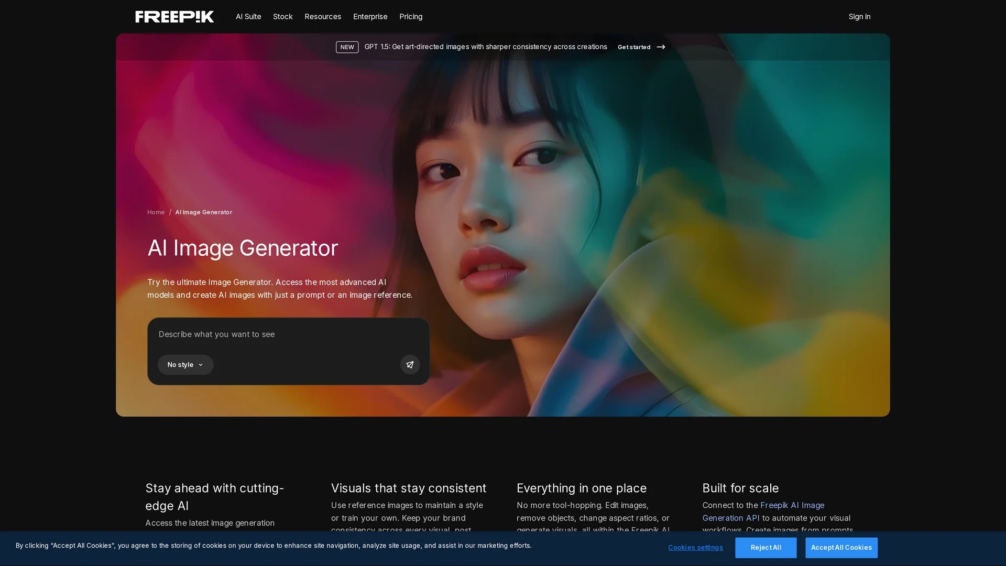The width and height of the screenshot is (1006, 566).
Task: Go to Home breadcrumb link
Action: [x=156, y=212]
